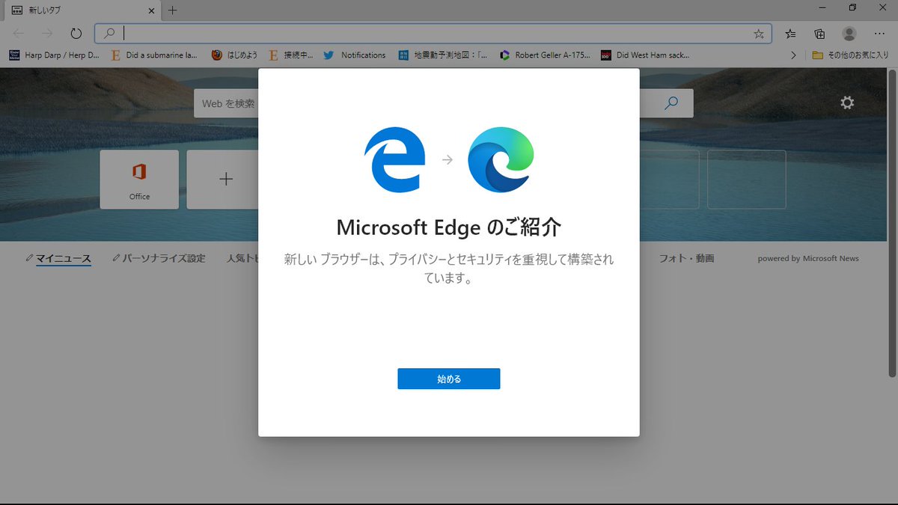Open the Twitter Notifications bookmark
The width and height of the screenshot is (898, 505).
point(355,55)
